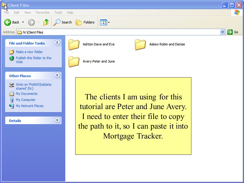Close the Client Files window
244x183 pixels.
(239, 5)
